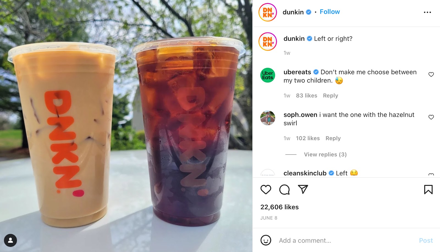Viewport: 440px width, 252px height.
Task: Open the three-dots more options menu
Action: tap(427, 12)
